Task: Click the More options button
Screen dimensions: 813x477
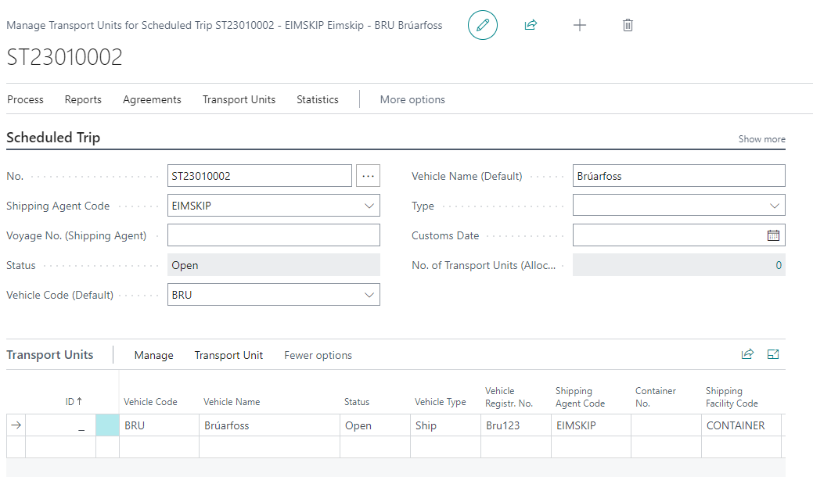Action: click(x=412, y=99)
